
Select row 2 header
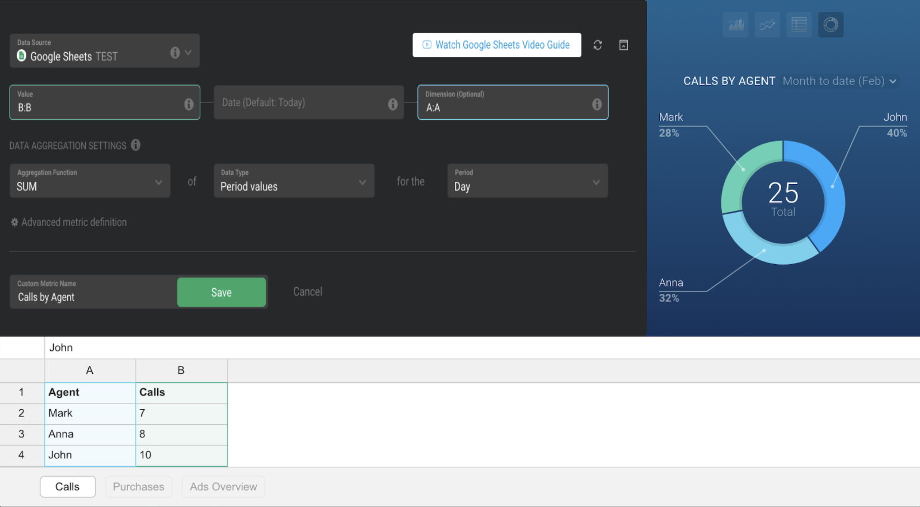22,414
